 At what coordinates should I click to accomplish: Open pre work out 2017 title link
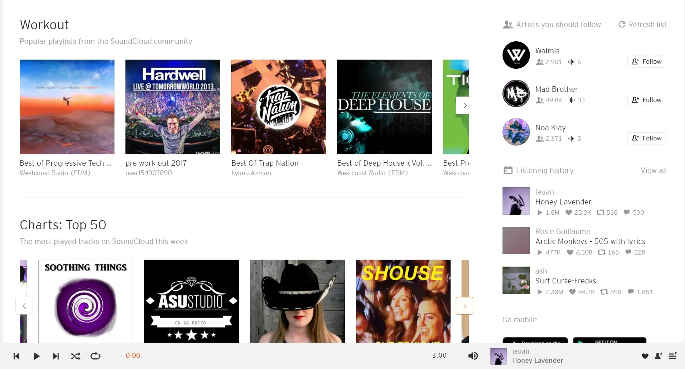coord(156,163)
